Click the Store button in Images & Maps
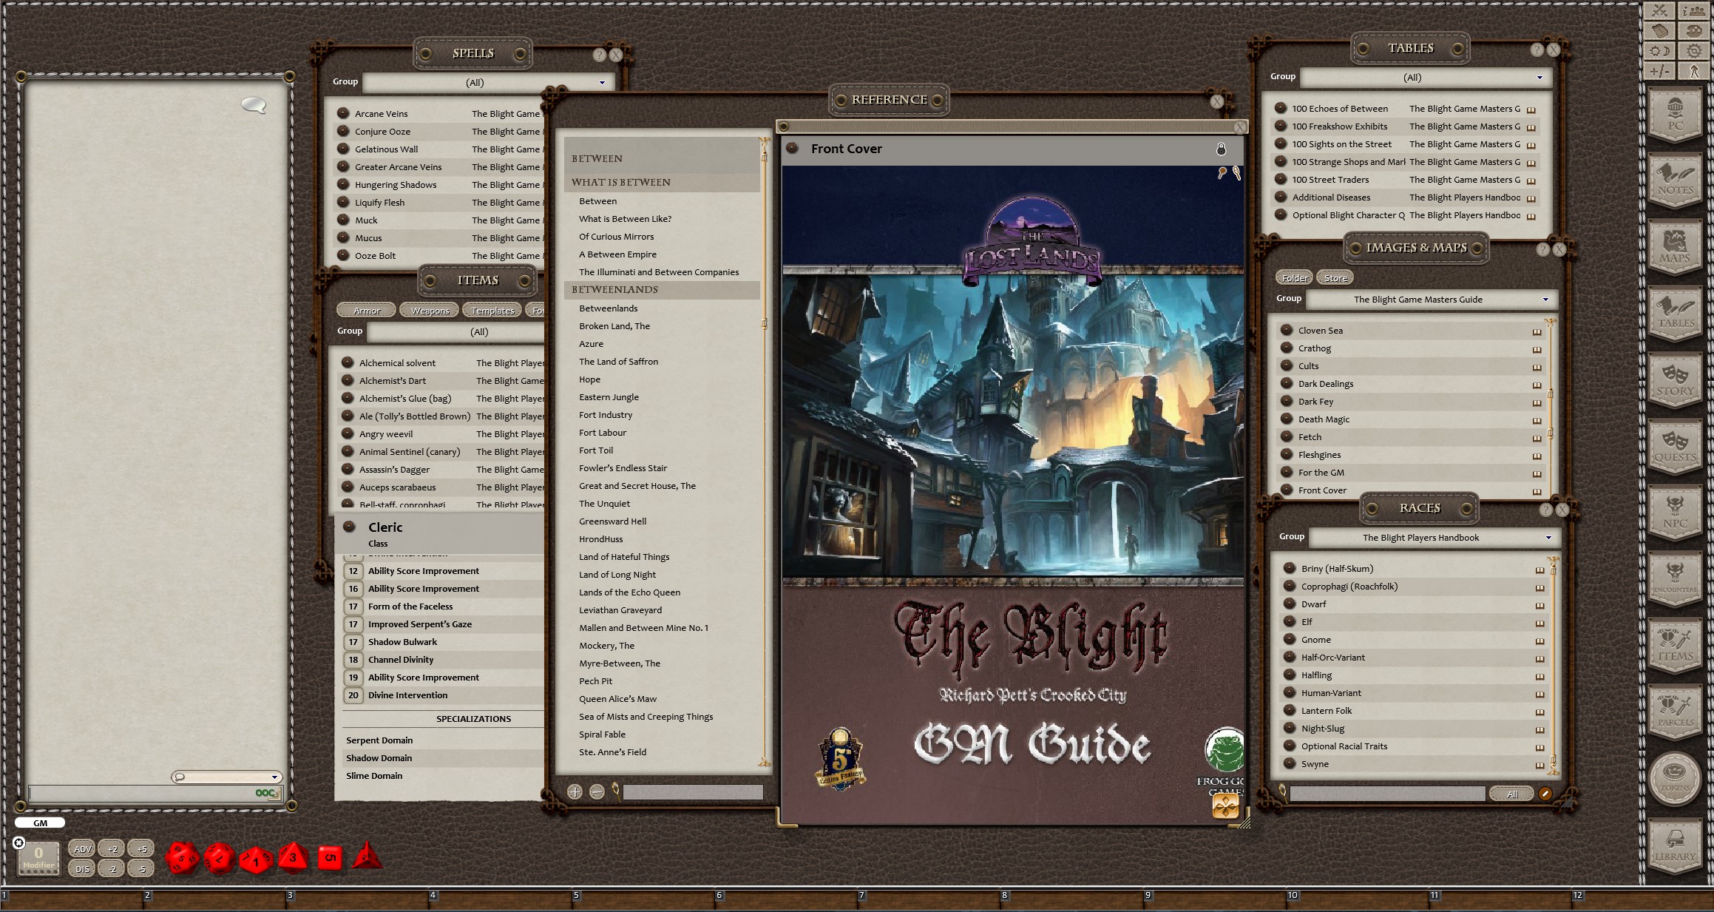1714x912 pixels. (x=1335, y=277)
